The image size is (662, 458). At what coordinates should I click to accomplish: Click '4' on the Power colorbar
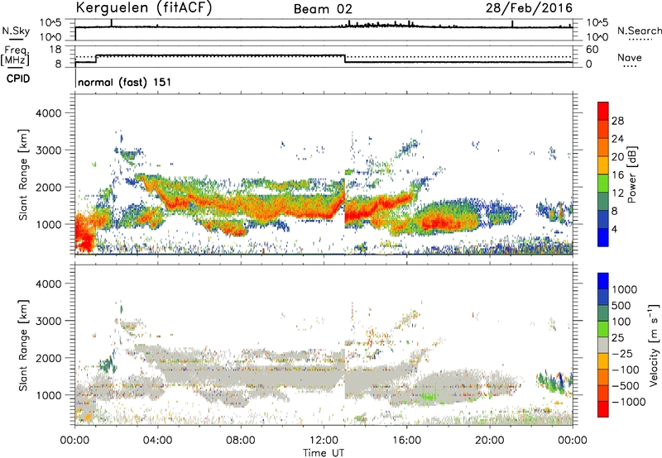click(x=615, y=229)
